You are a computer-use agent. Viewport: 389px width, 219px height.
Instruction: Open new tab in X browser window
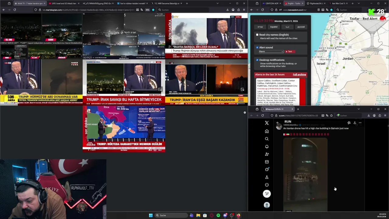[x=298, y=109]
